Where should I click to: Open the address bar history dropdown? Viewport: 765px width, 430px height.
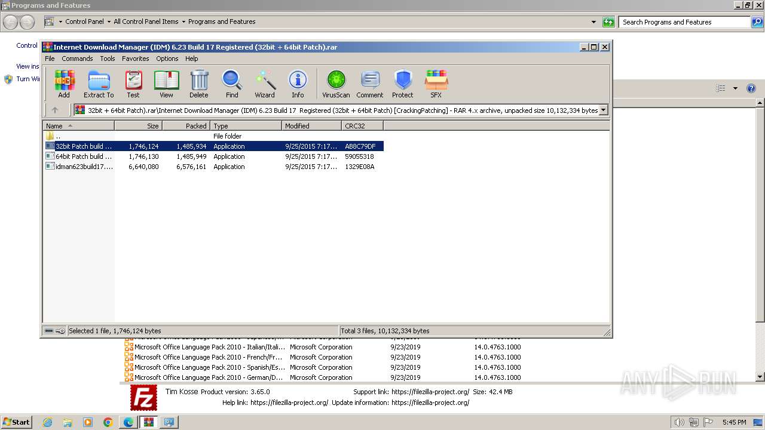[593, 22]
